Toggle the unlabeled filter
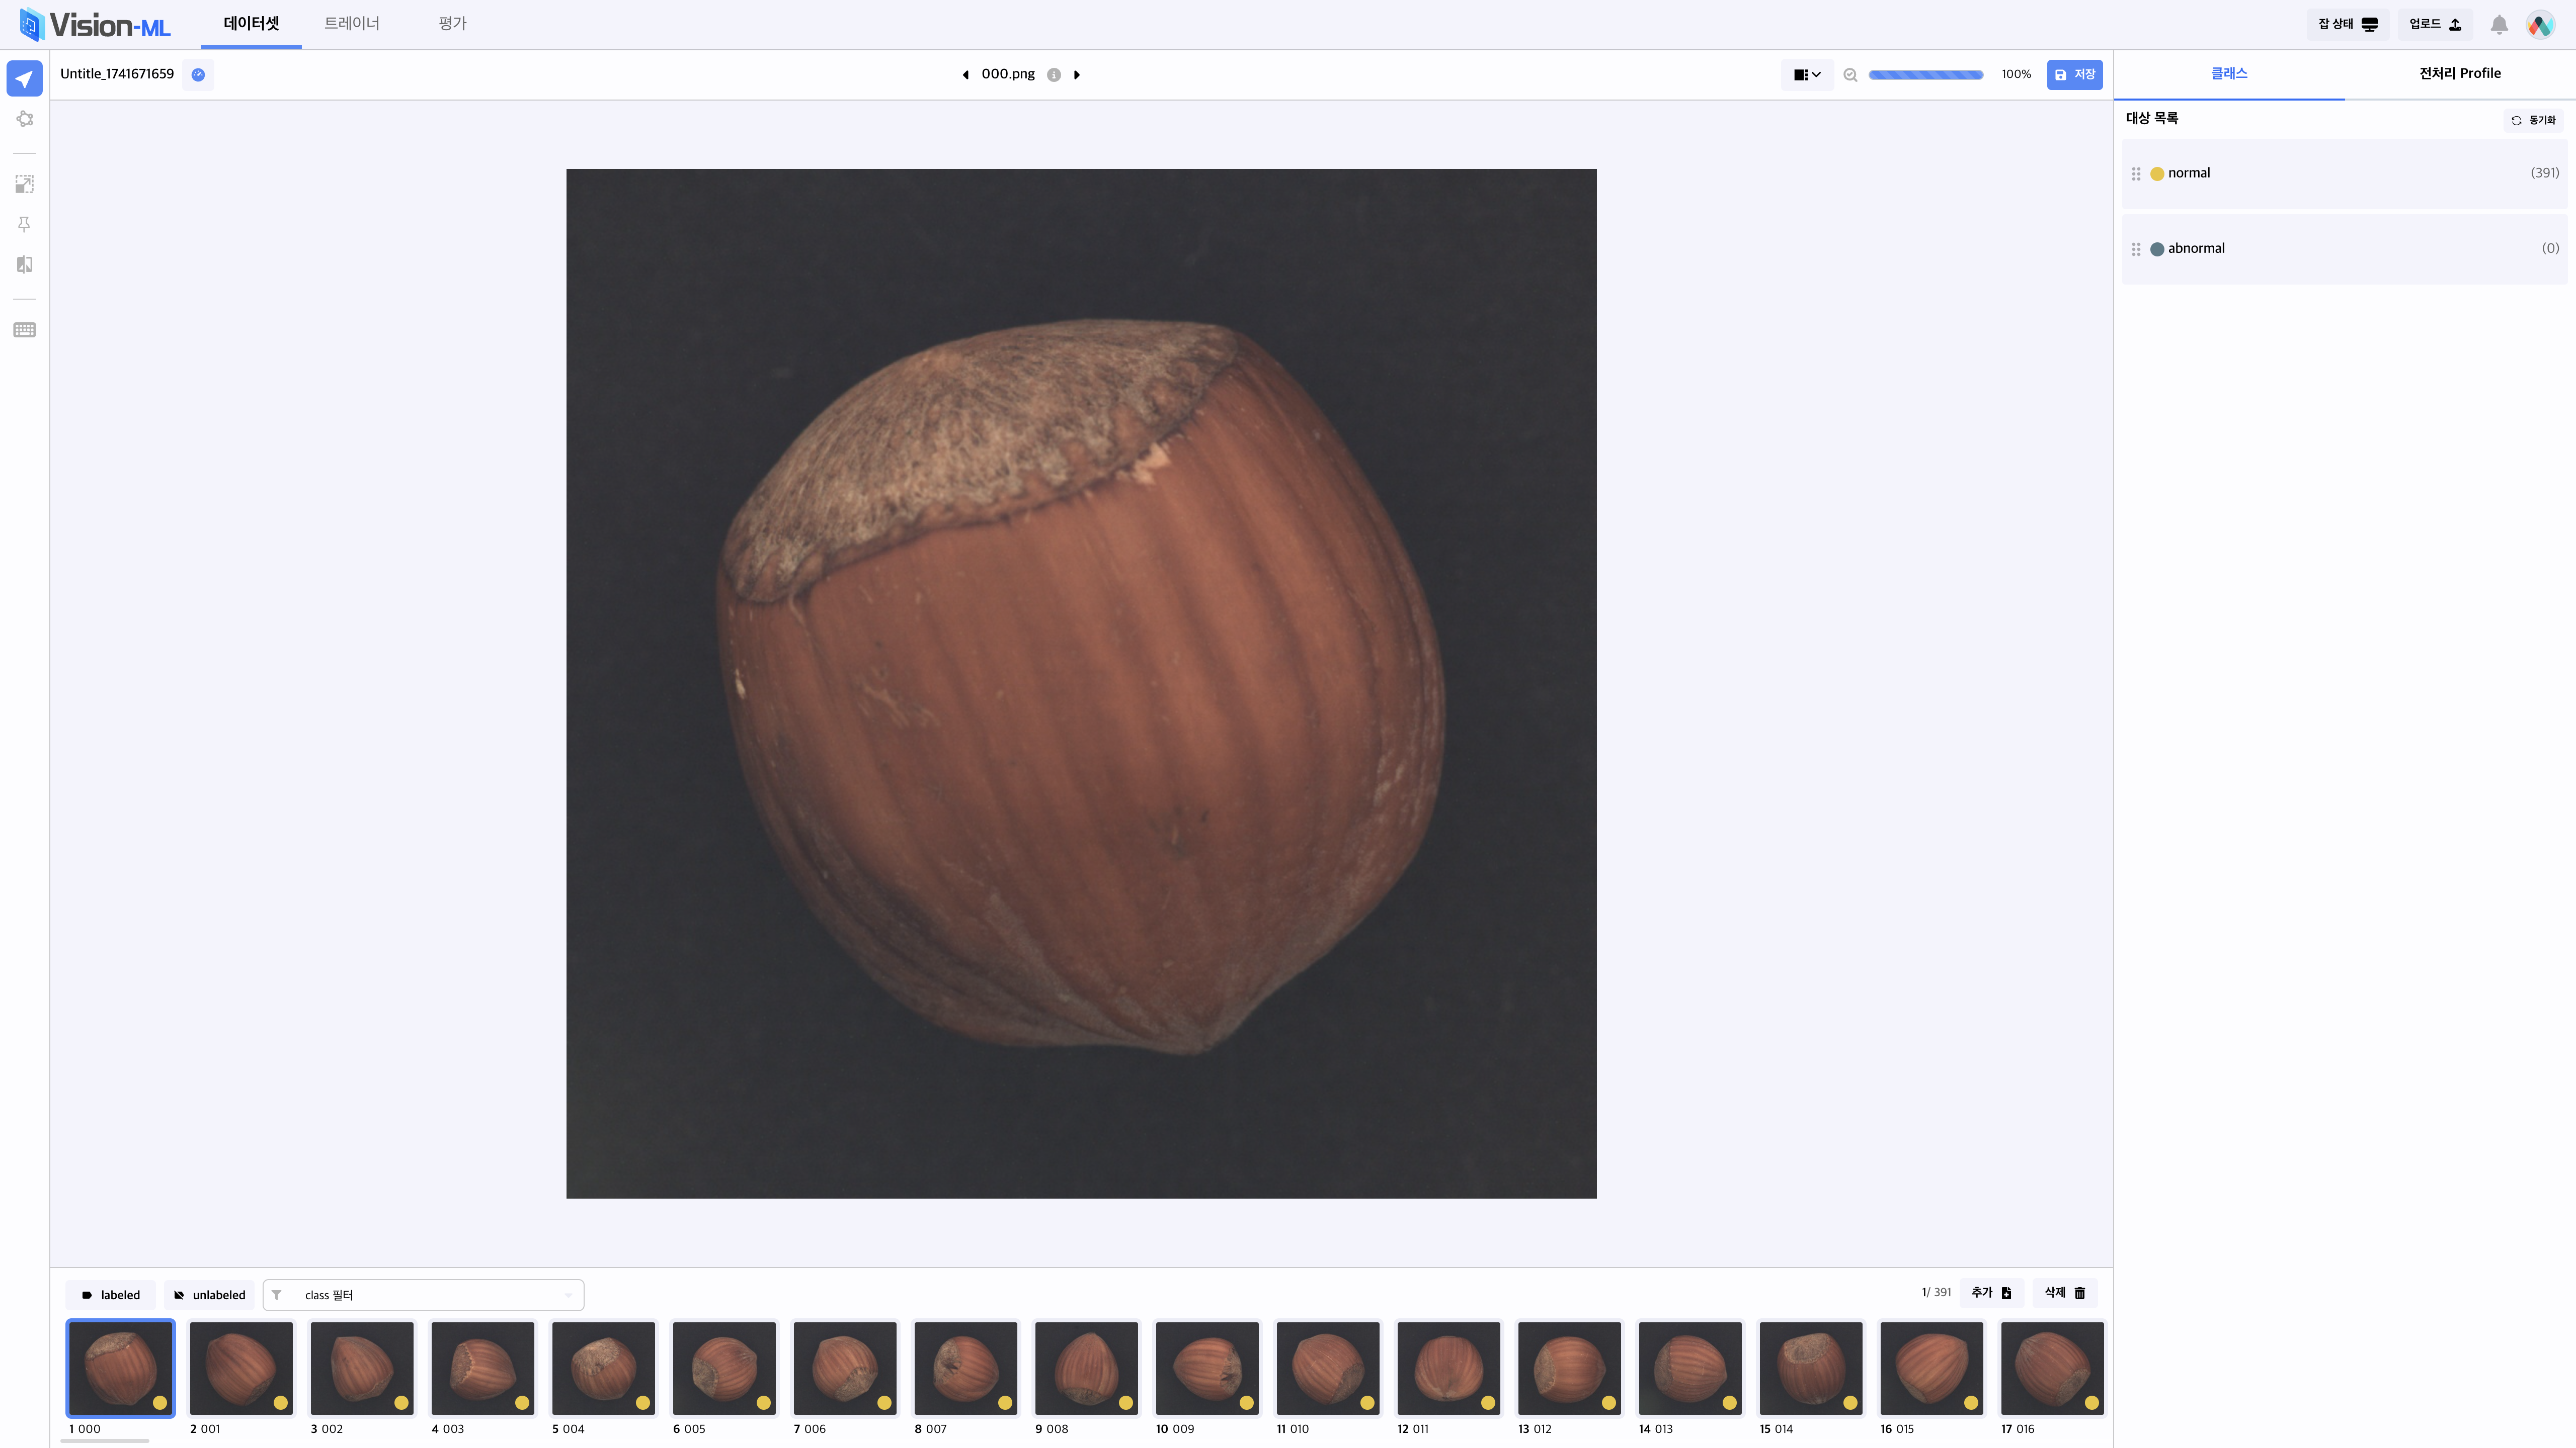Viewport: 2576px width, 1448px height. point(210,1295)
